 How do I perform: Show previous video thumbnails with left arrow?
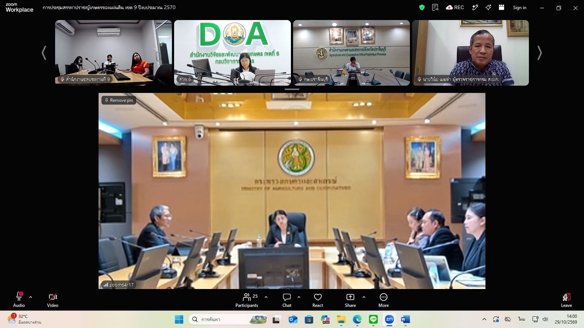point(44,53)
